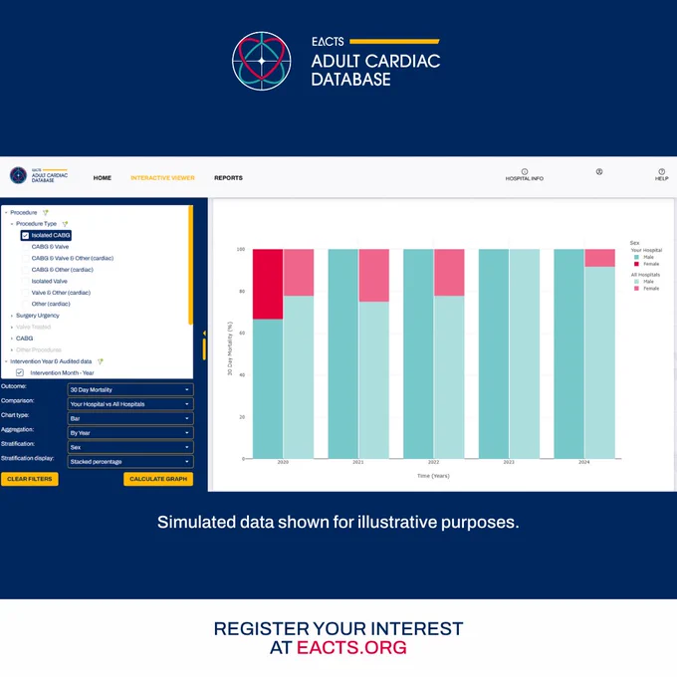The height and width of the screenshot is (677, 677).
Task: Expand the Surgery Urgency node
Action: [12, 316]
